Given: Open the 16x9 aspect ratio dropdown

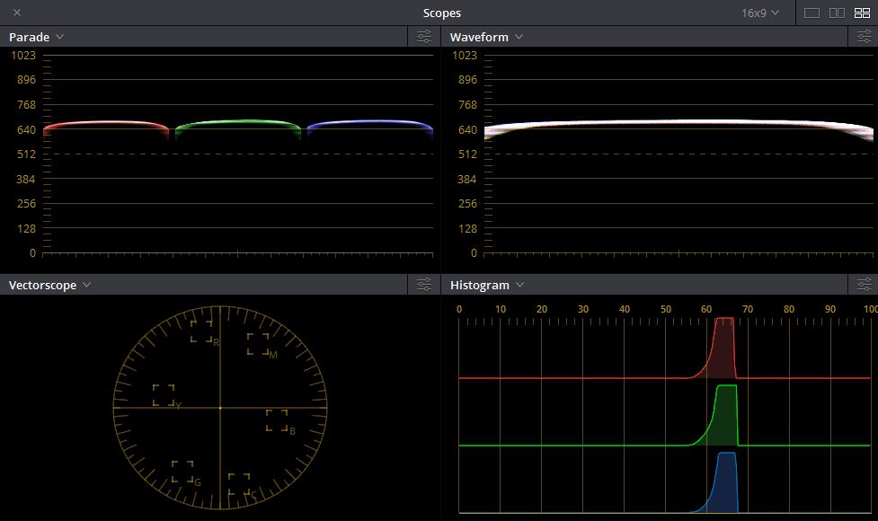Looking at the screenshot, I should tap(760, 13).
